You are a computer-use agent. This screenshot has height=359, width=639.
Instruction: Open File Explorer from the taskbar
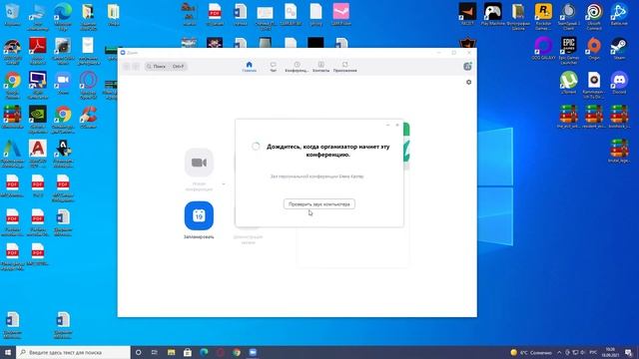coord(171,352)
